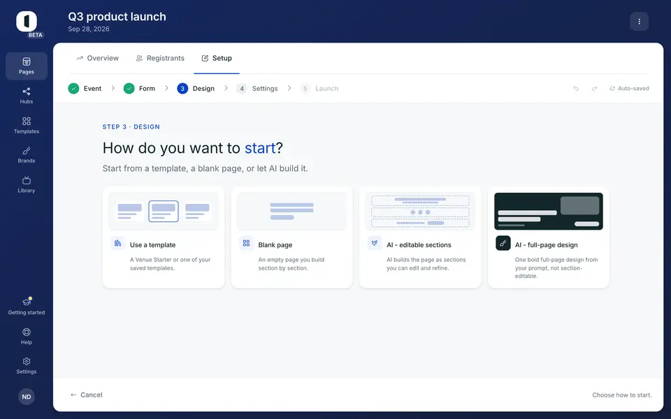Click the redo arrow icon
This screenshot has width=671, height=419.
click(x=594, y=89)
